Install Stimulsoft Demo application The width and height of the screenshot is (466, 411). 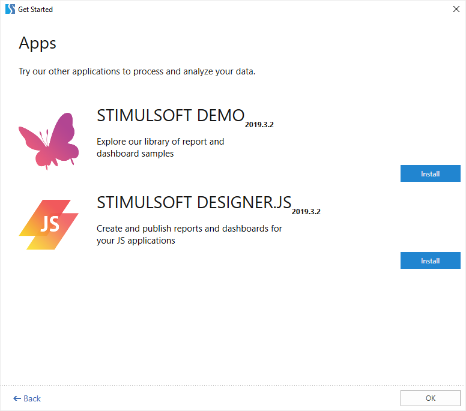click(430, 173)
